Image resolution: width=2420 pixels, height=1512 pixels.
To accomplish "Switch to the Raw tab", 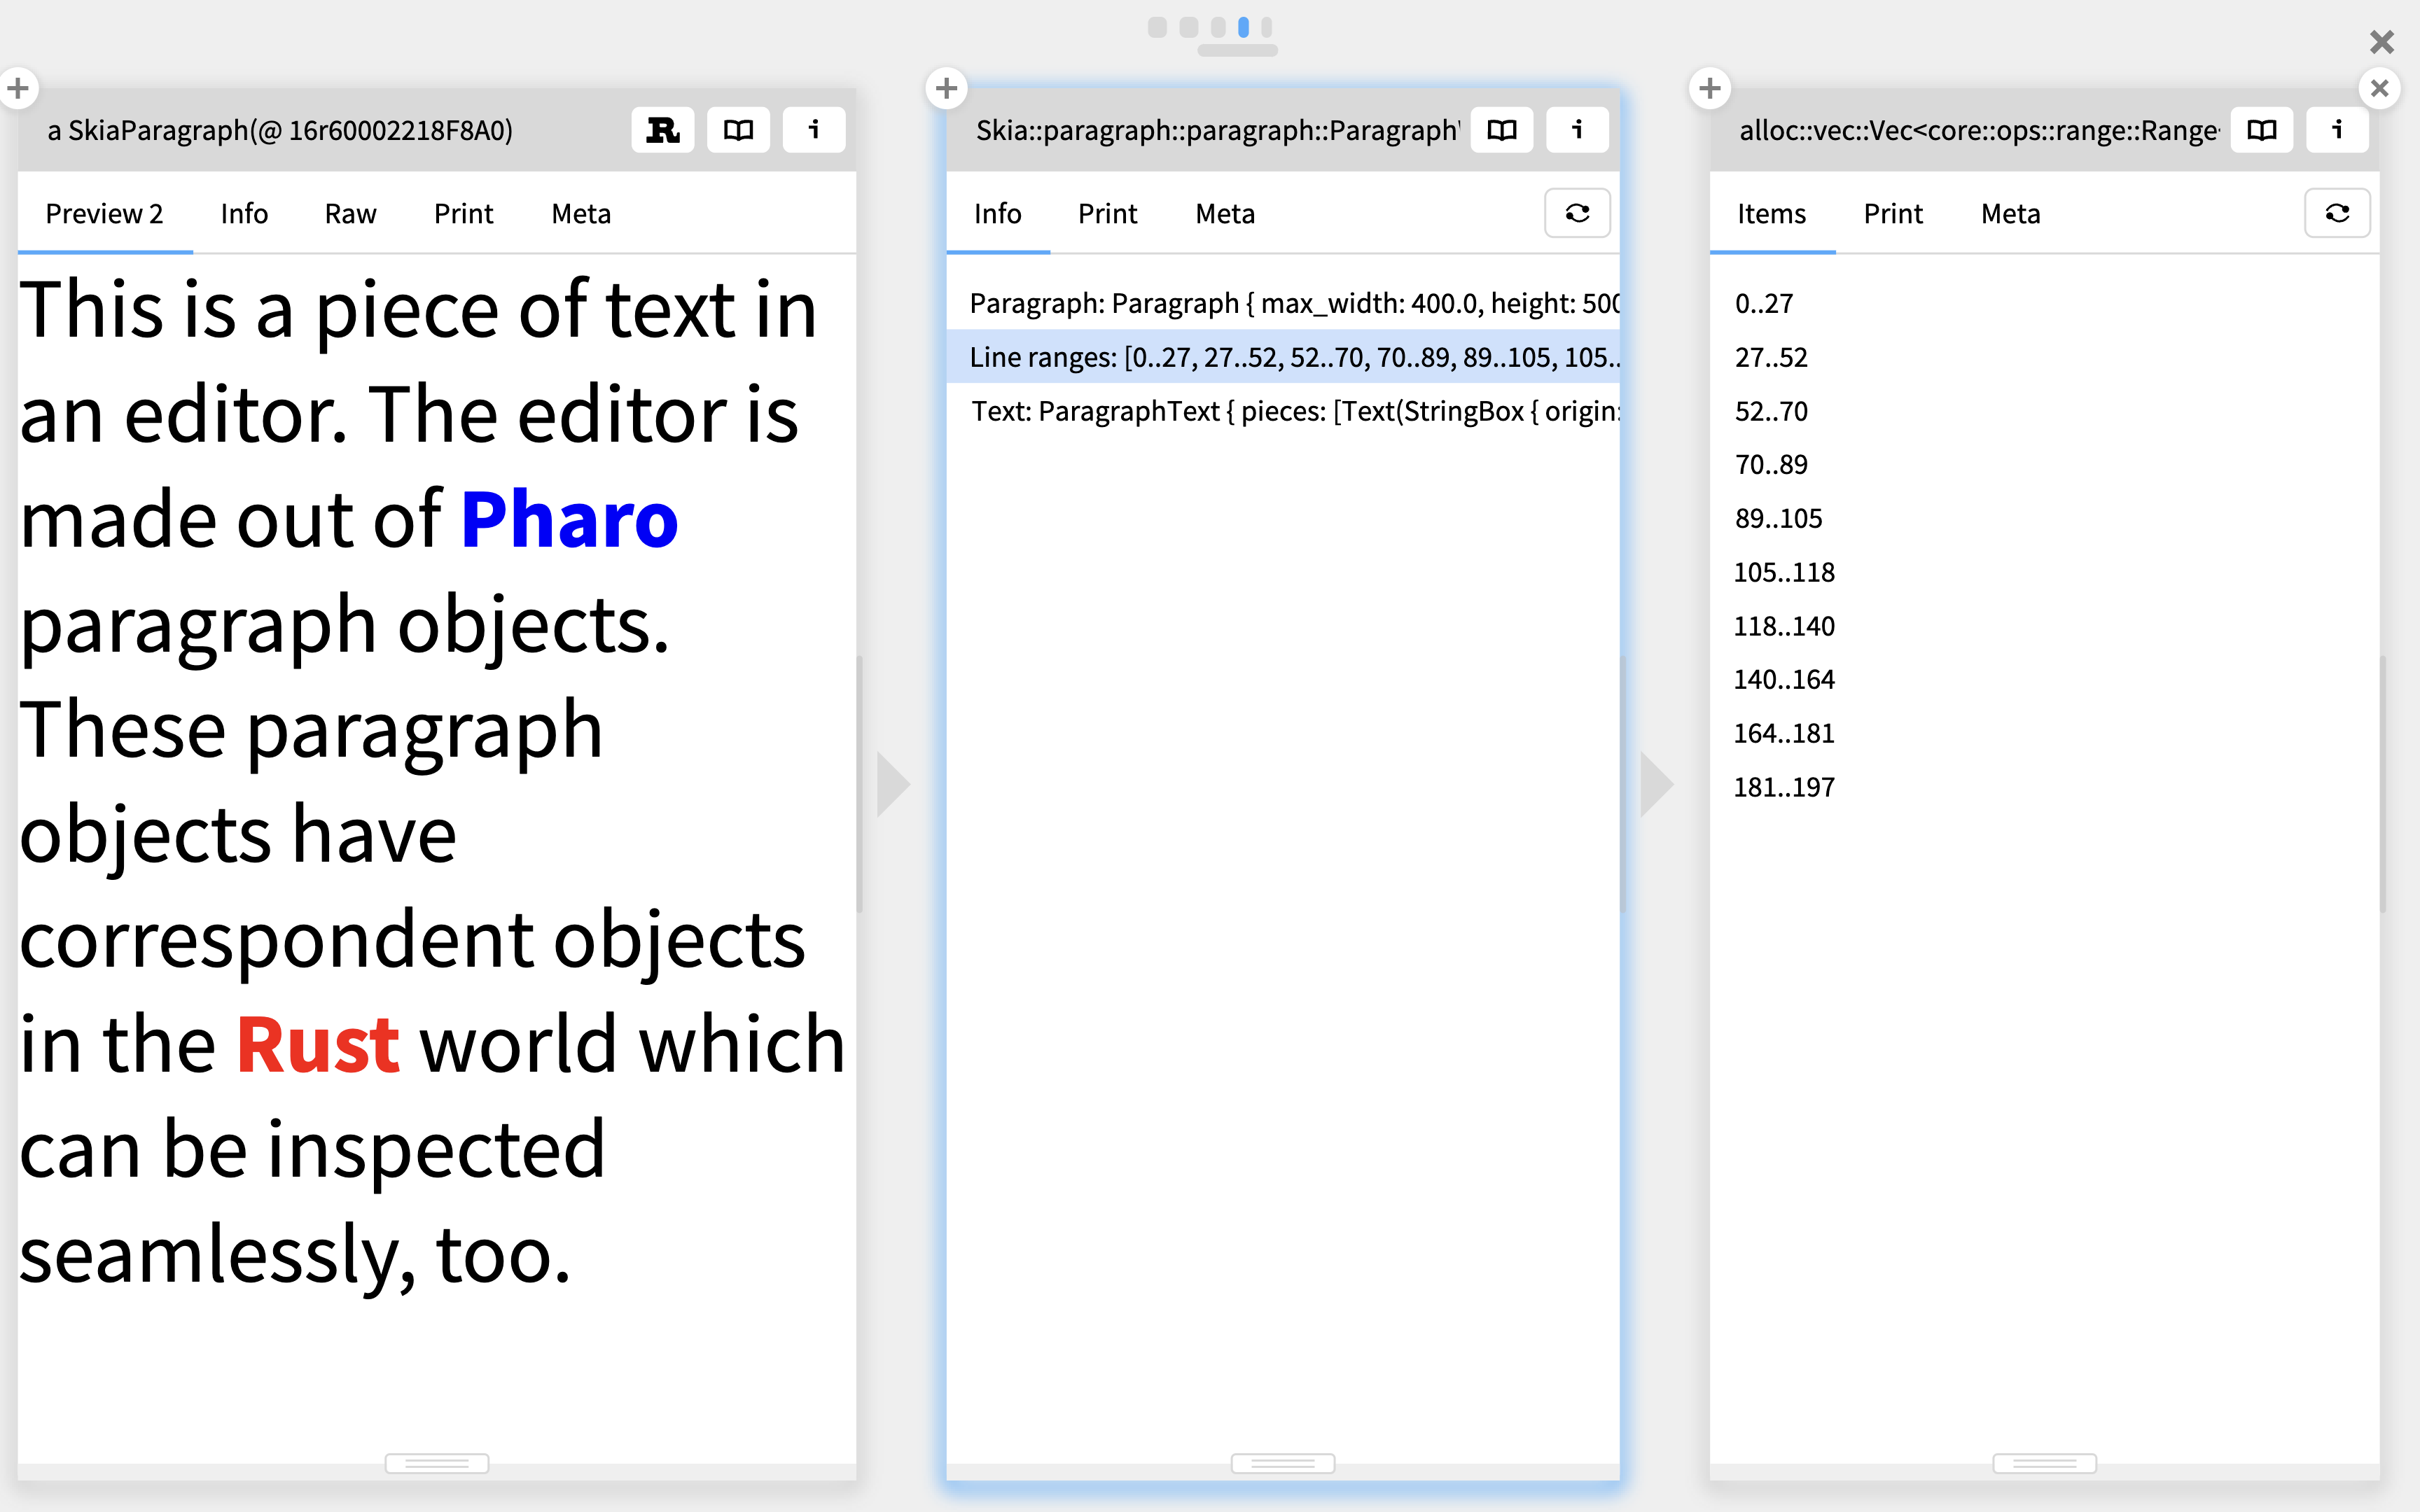I will click(x=350, y=214).
